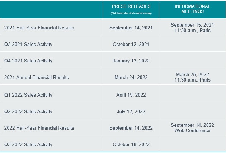
Task: Click the September 14, 2021 press release date
Action: pyautogui.click(x=131, y=28)
